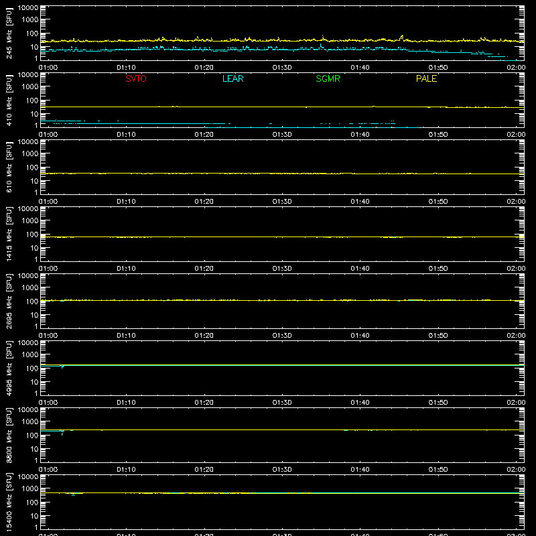The width and height of the screenshot is (536, 536).
Task: Click 01:30 tick label under 245 MHz plot
Action: pos(282,68)
